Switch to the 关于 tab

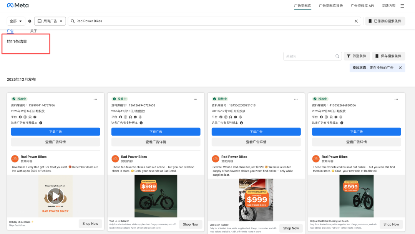pos(34,31)
